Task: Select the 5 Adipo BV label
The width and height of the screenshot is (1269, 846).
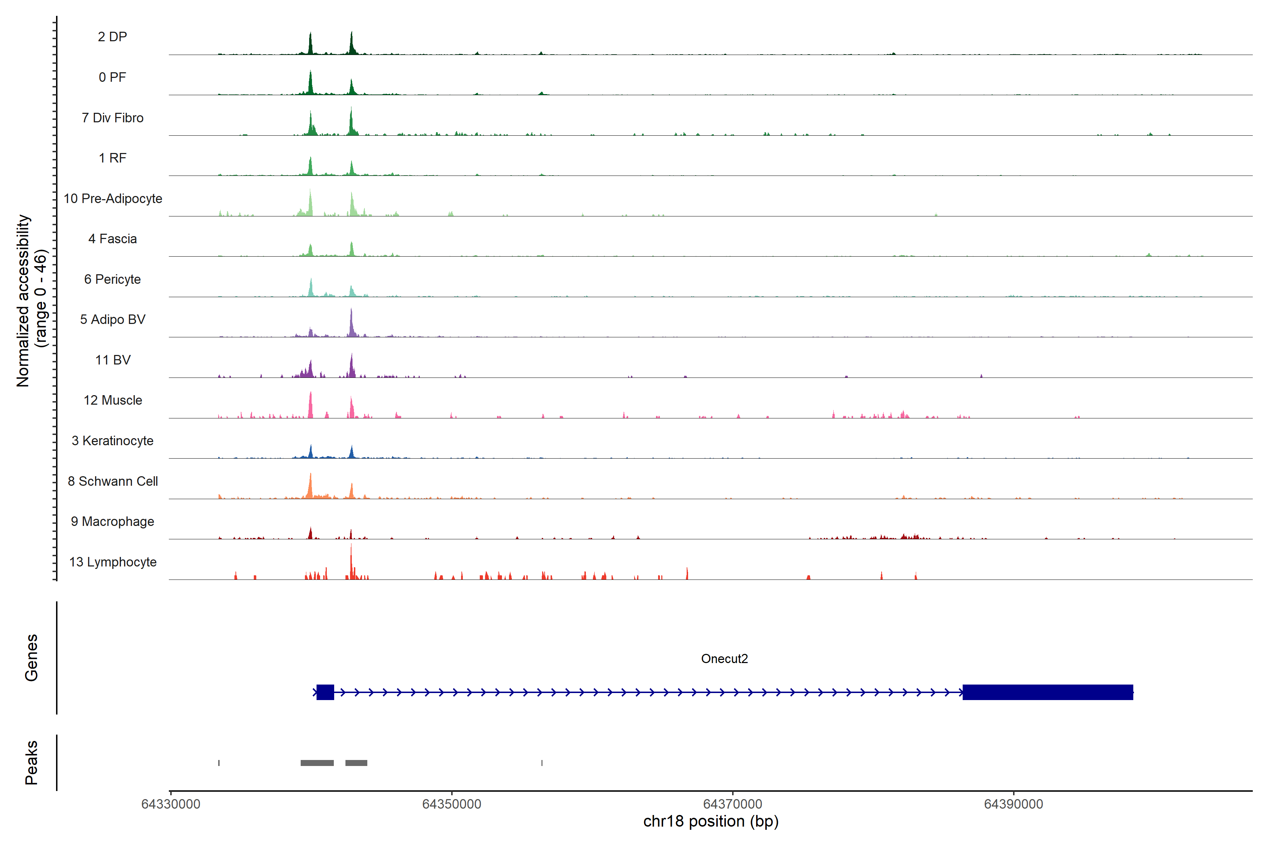Action: pos(112,319)
